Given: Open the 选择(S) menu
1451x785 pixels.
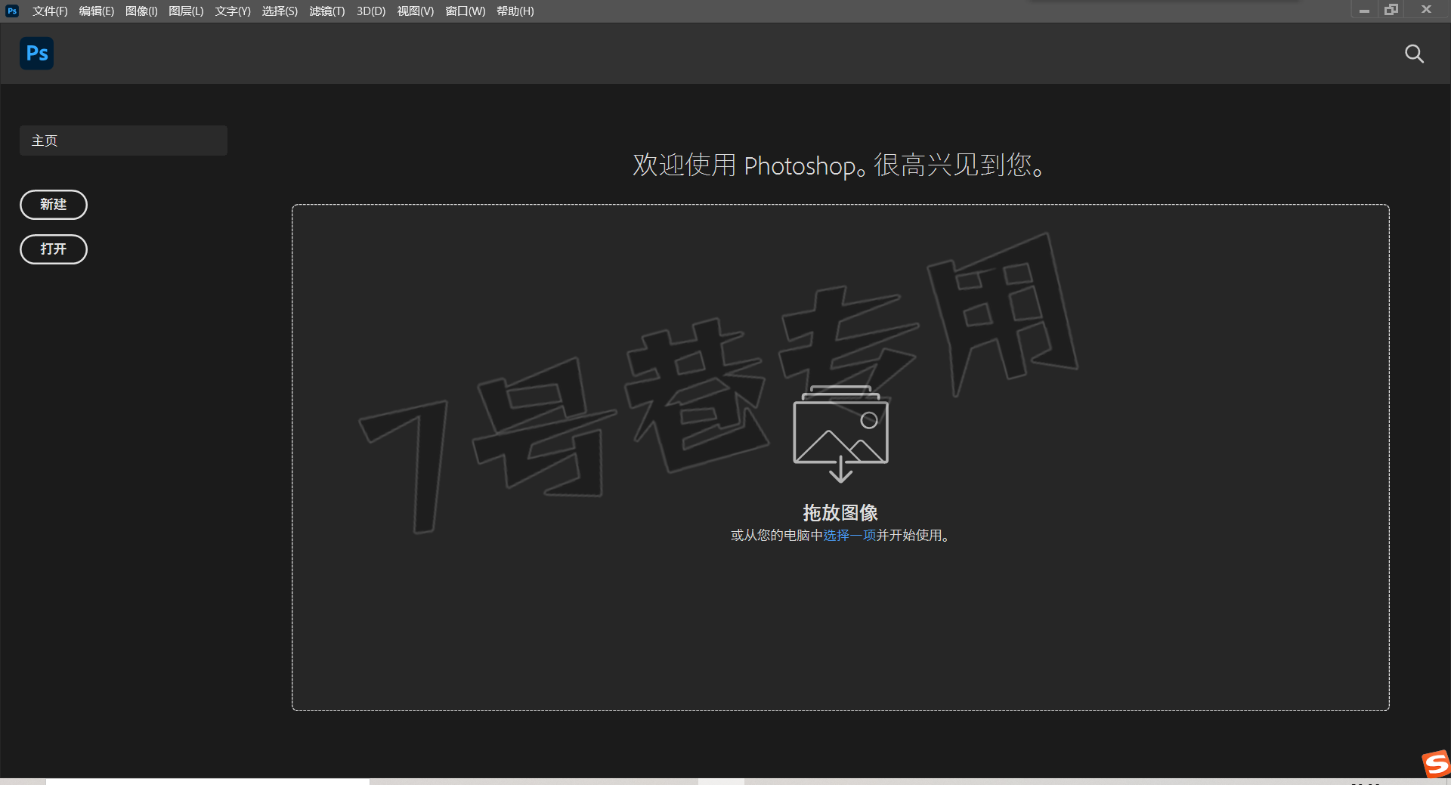Looking at the screenshot, I should tap(280, 11).
